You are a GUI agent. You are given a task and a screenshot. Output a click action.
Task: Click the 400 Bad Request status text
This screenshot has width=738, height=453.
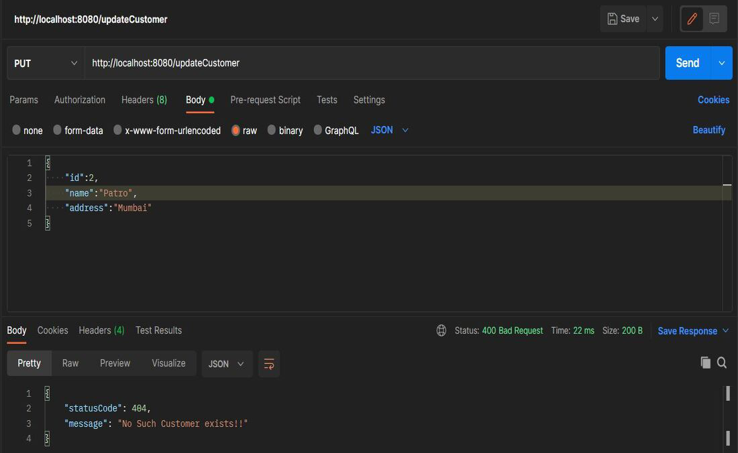click(512, 330)
